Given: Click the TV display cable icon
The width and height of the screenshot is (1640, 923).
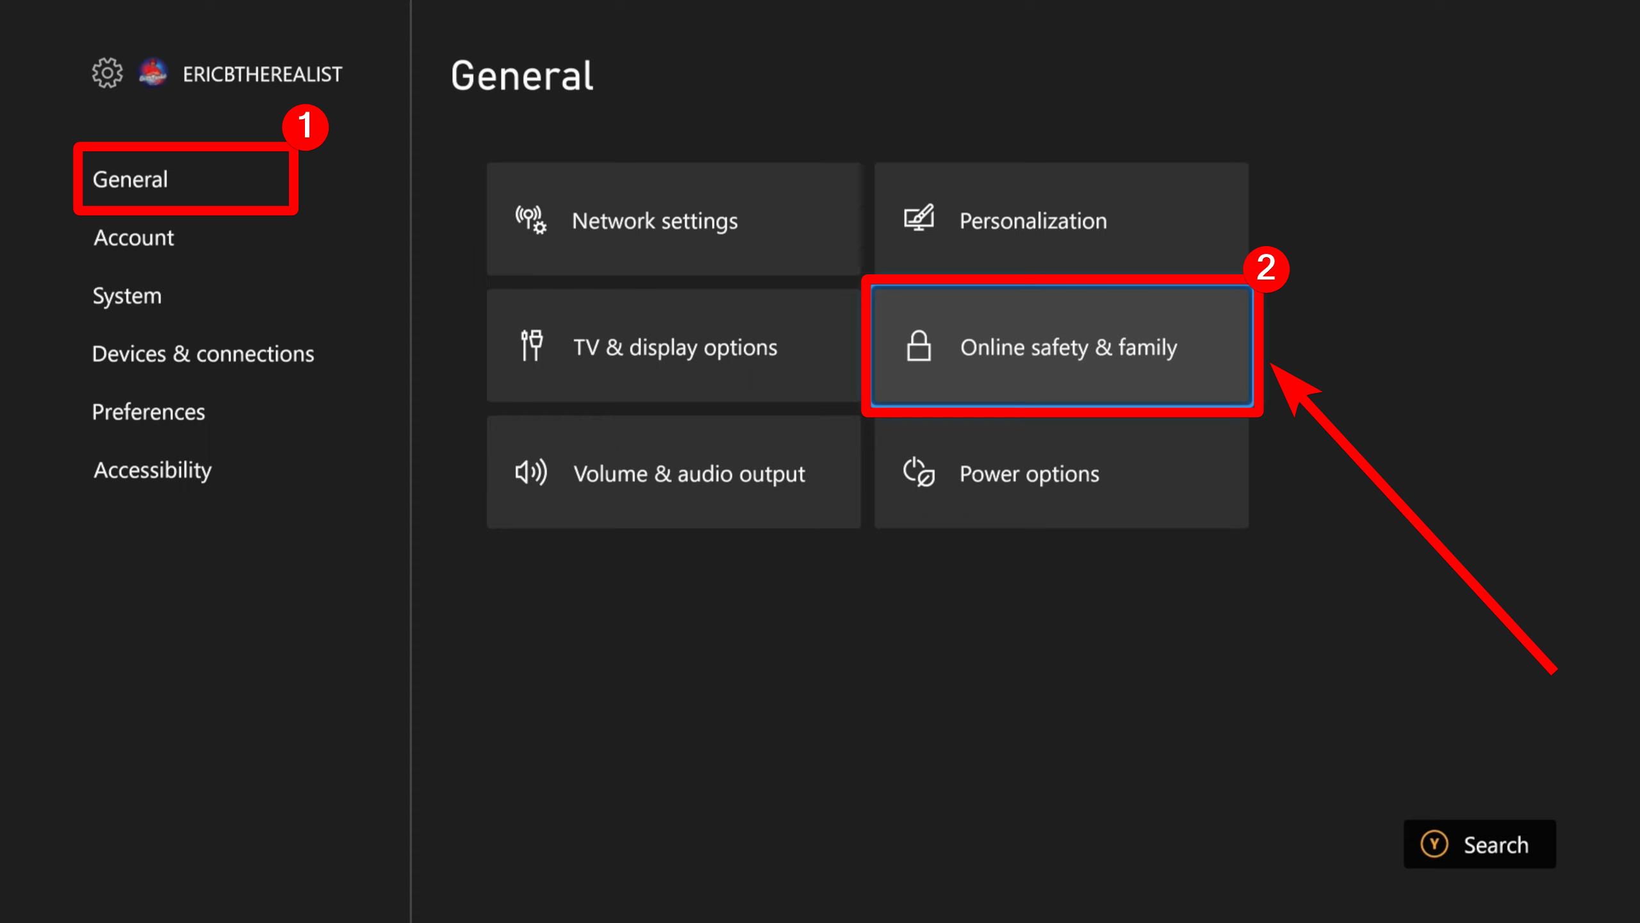Looking at the screenshot, I should click(531, 346).
